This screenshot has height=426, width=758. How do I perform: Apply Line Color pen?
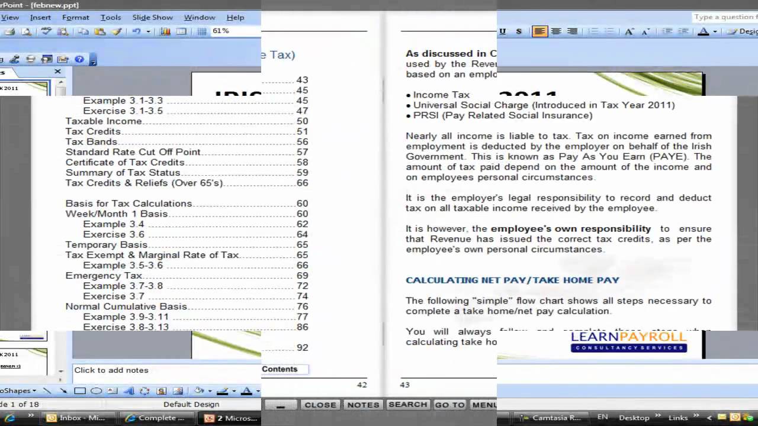[x=223, y=390]
